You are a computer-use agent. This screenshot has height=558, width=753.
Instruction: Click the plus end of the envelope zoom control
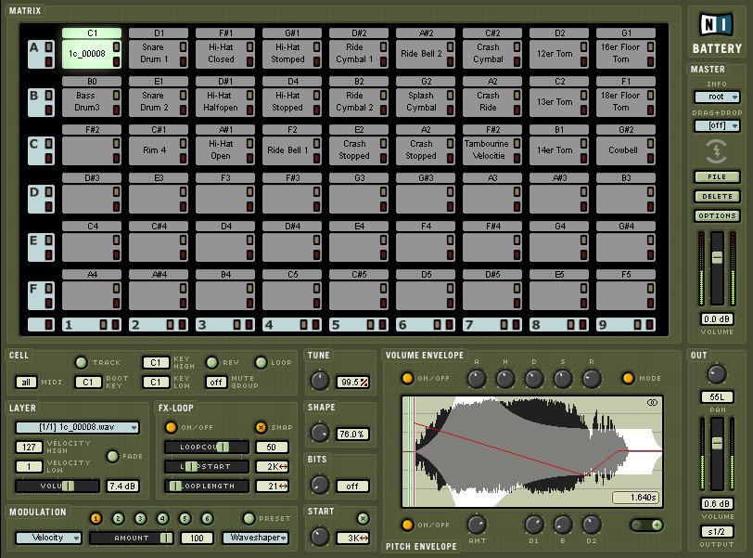(657, 525)
